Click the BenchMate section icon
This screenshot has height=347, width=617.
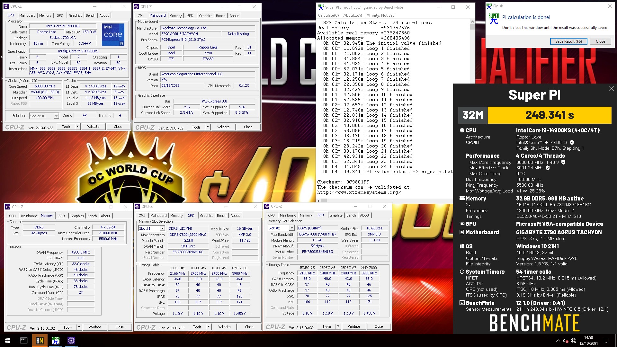coord(462,303)
